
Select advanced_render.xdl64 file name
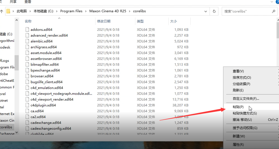(49, 35)
